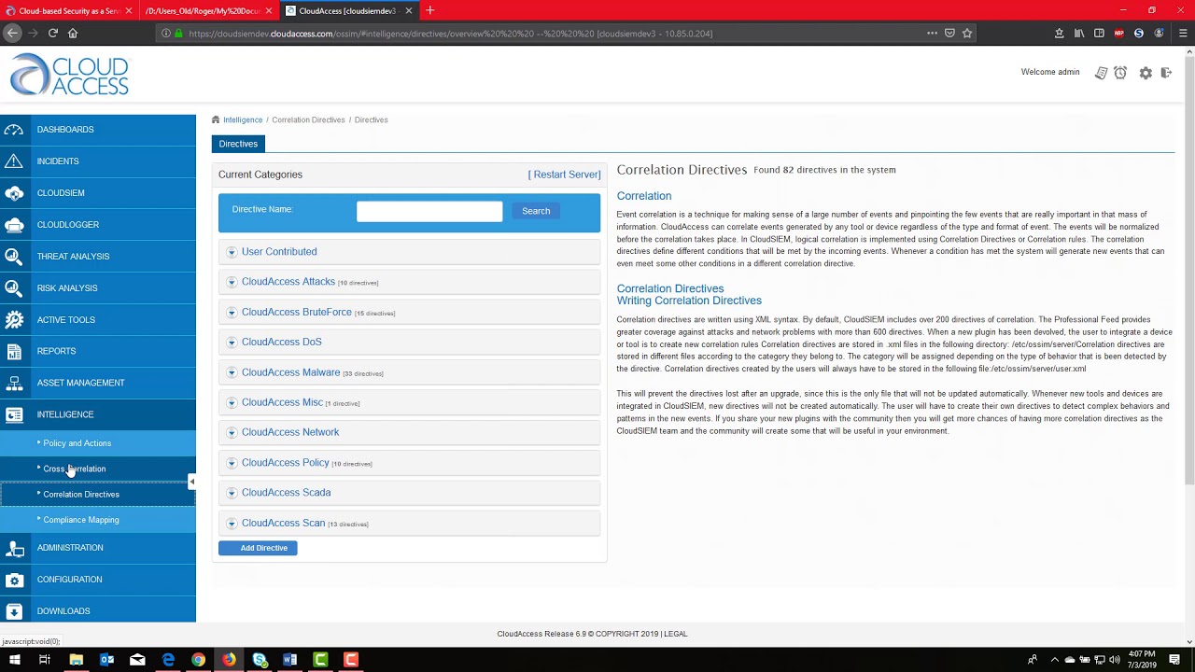This screenshot has height=672, width=1195.
Task: Go to browser home page icon
Action: pyautogui.click(x=73, y=34)
